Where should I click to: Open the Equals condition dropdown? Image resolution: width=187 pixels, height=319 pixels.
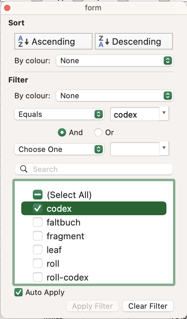coord(59,114)
